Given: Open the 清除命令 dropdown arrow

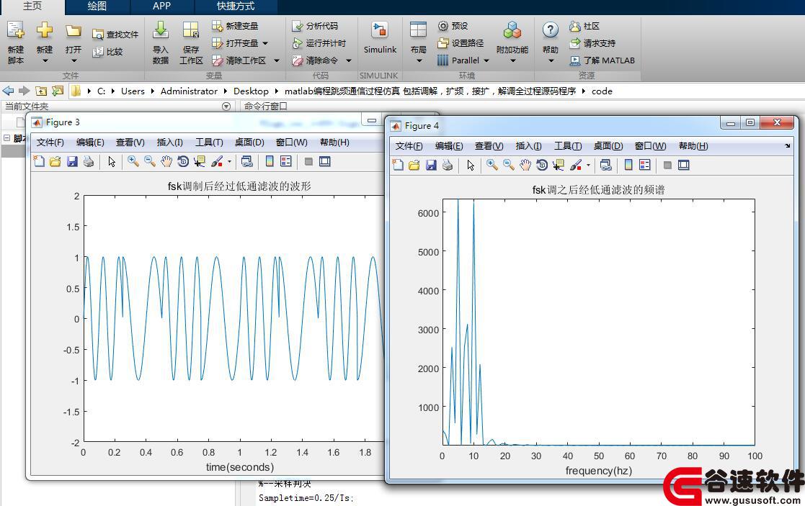Looking at the screenshot, I should point(349,60).
